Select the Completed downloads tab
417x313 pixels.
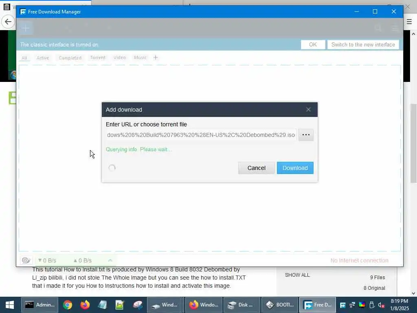pyautogui.click(x=70, y=58)
